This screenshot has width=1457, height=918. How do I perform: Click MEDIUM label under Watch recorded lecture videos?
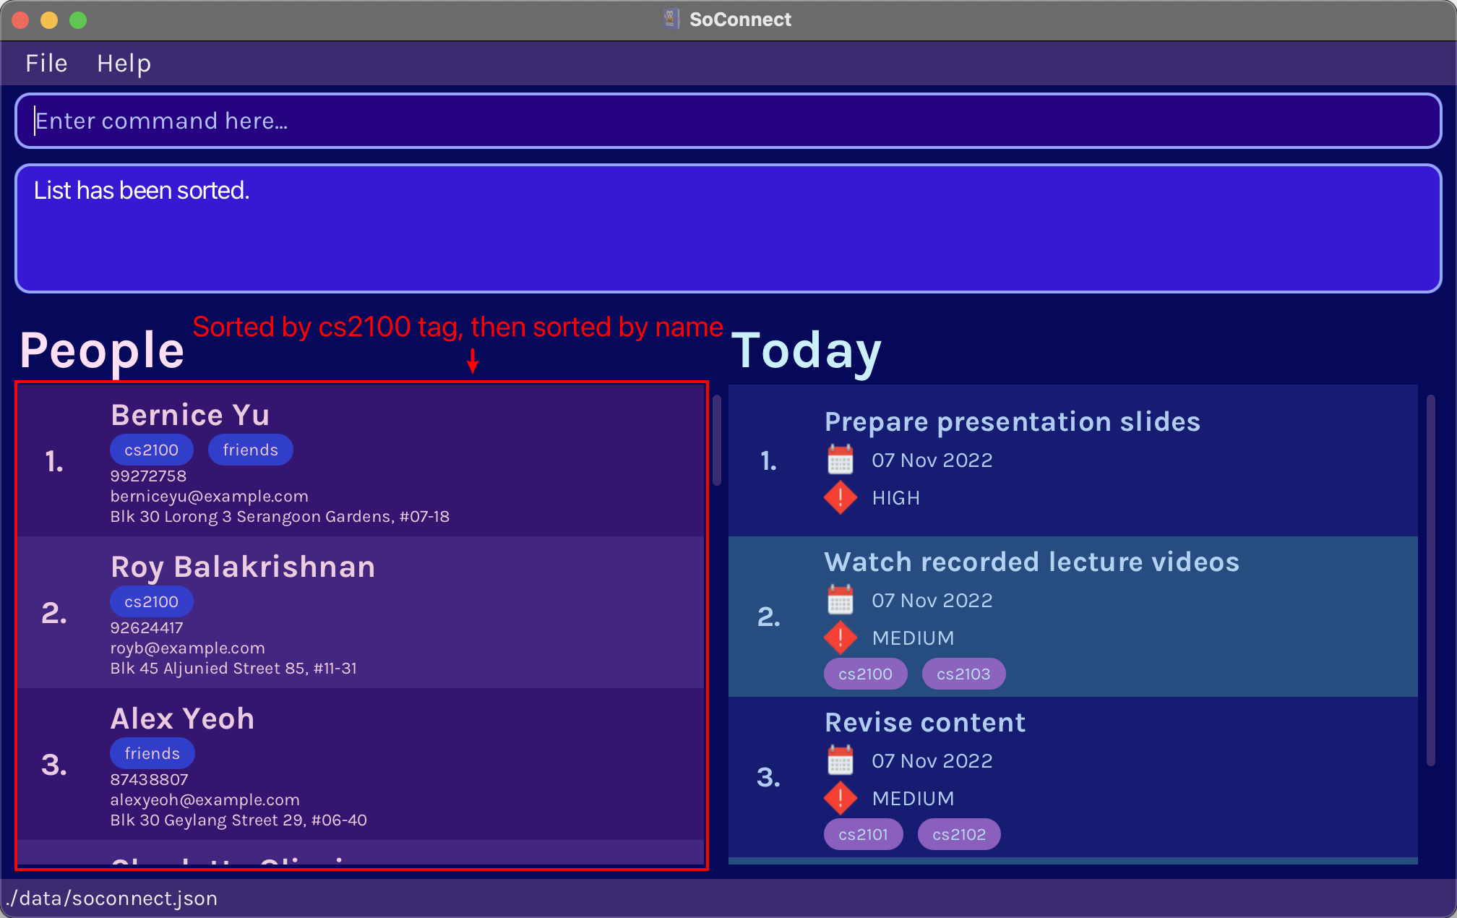click(x=914, y=638)
